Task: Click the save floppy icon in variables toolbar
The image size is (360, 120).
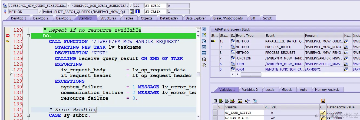Action: tap(323, 101)
